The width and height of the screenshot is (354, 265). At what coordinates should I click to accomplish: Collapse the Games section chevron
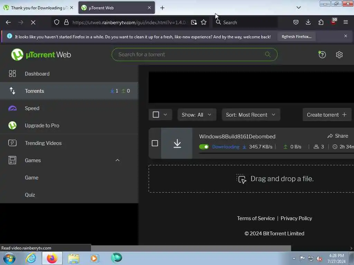(x=118, y=160)
